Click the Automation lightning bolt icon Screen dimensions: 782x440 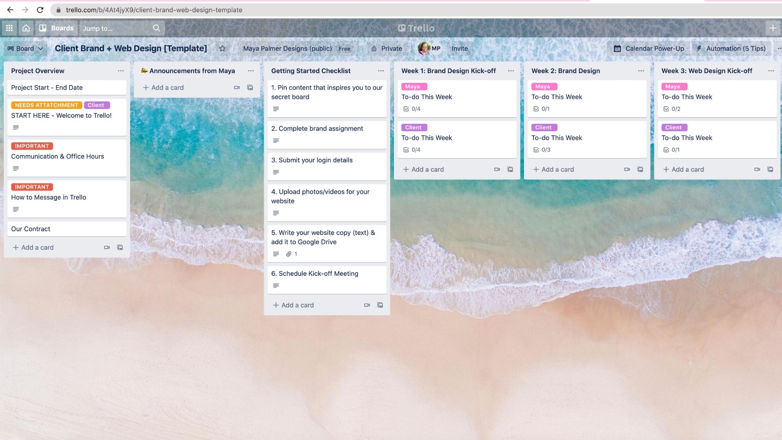coord(699,48)
